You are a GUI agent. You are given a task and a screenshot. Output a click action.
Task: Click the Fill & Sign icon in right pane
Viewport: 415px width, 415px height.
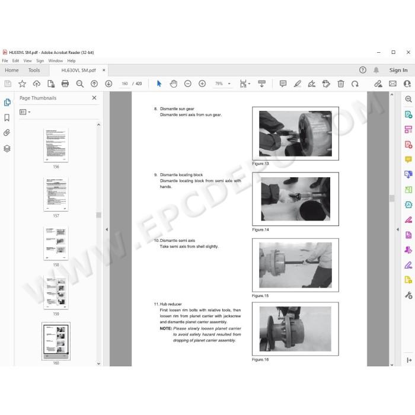pyautogui.click(x=408, y=265)
